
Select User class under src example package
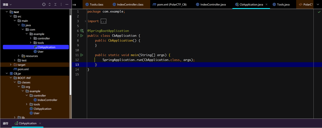coord(38,52)
